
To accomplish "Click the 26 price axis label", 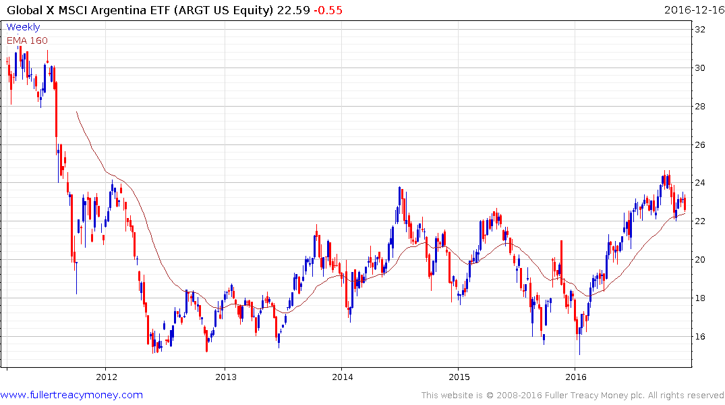I will (x=700, y=145).
